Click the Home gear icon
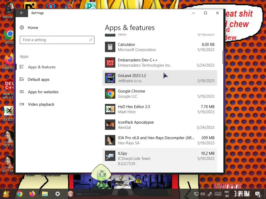Image resolution: width=266 pixels, height=199 pixels. coord(22,27)
